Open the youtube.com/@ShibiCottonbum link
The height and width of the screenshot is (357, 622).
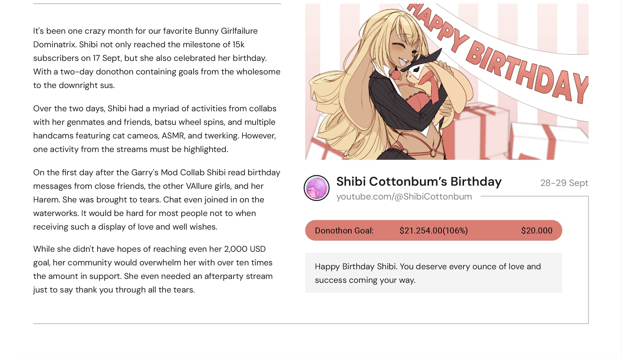point(404,197)
